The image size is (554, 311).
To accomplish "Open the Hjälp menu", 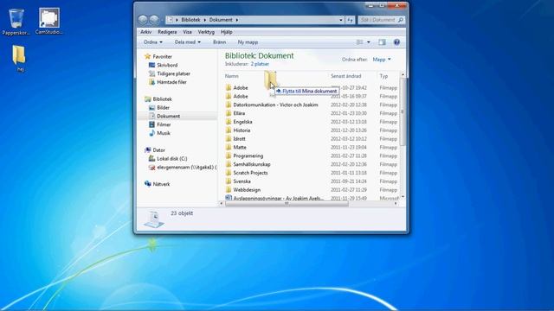I will point(227,32).
